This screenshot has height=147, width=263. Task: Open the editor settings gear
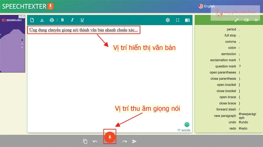[168, 20]
